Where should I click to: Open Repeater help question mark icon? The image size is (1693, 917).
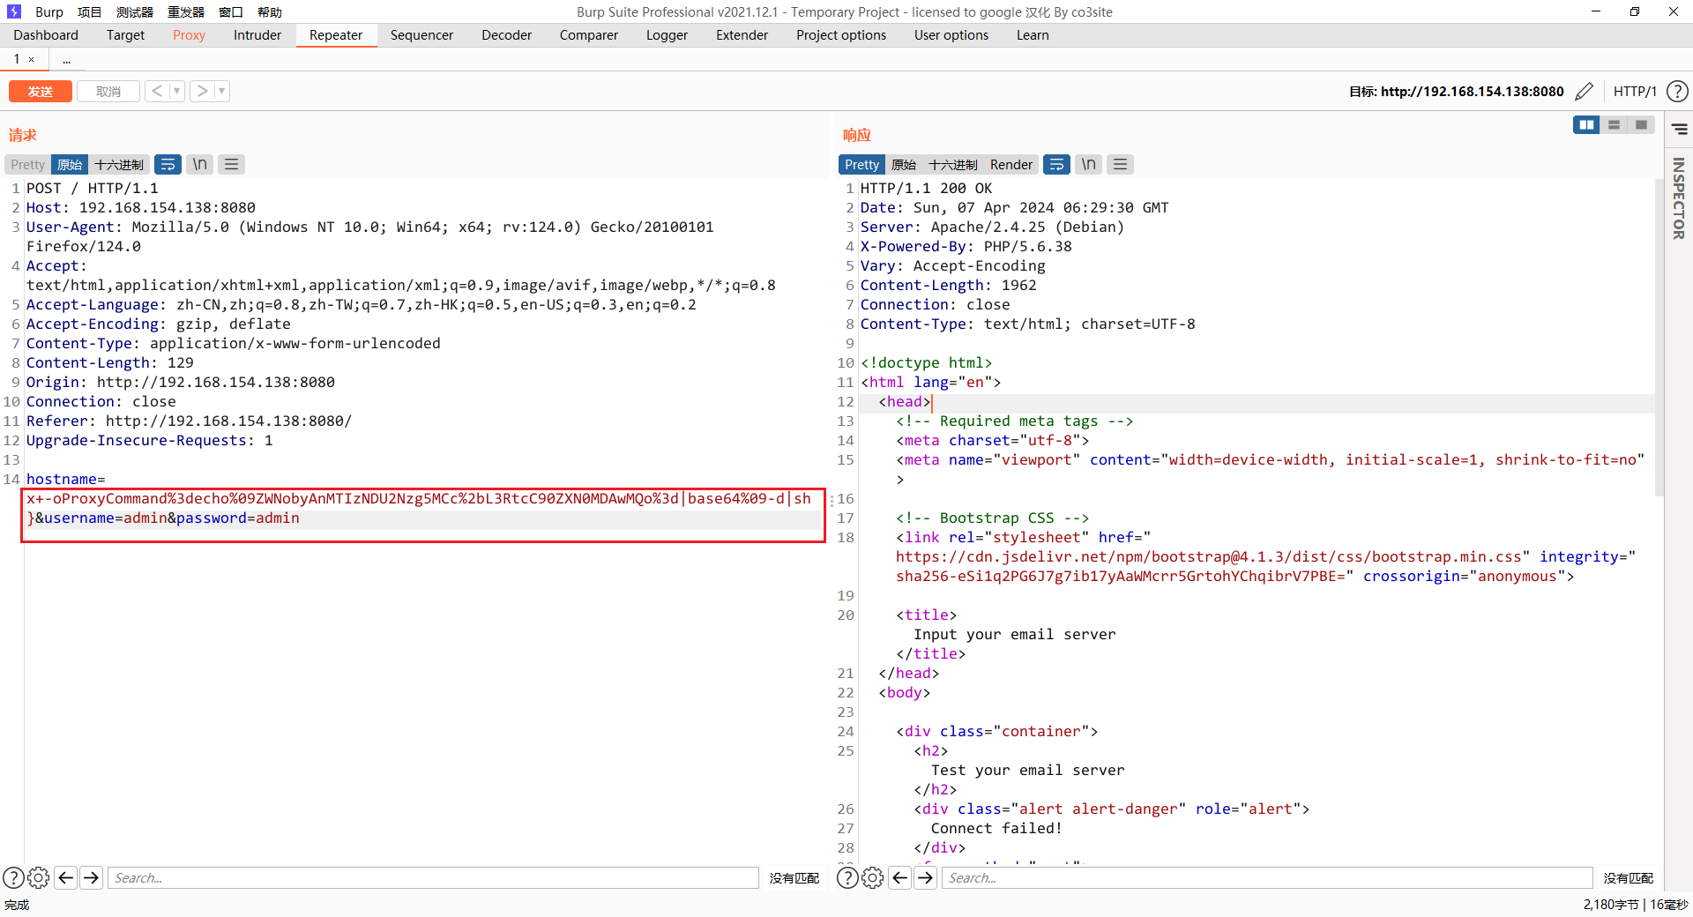[1677, 91]
